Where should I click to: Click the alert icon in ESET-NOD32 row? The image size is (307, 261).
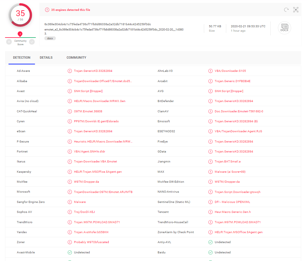click(x=210, y=131)
